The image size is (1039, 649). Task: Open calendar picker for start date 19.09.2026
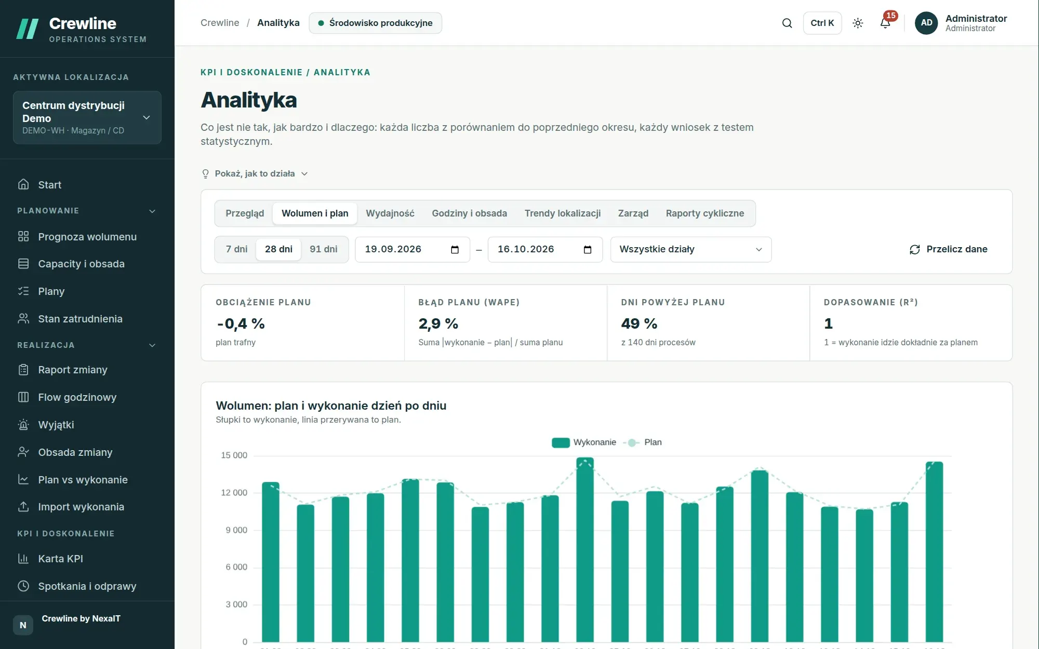[x=455, y=250]
